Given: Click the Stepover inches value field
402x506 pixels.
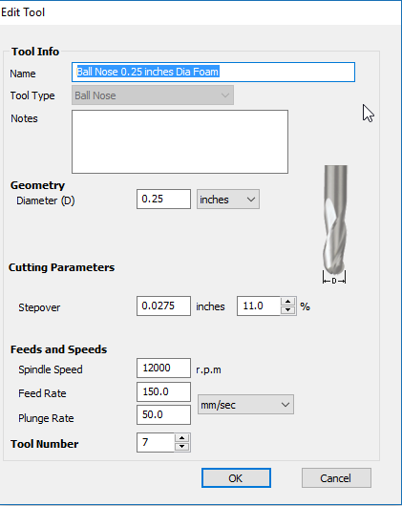Looking at the screenshot, I should (x=163, y=306).
